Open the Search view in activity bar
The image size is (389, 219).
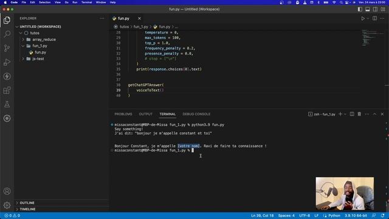pyautogui.click(x=7, y=34)
